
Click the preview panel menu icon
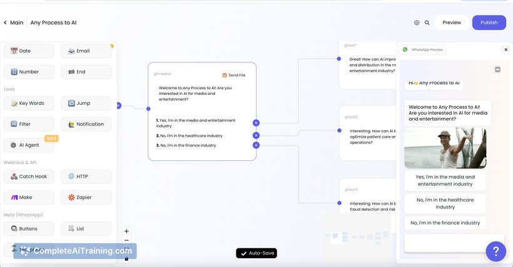coord(497,69)
